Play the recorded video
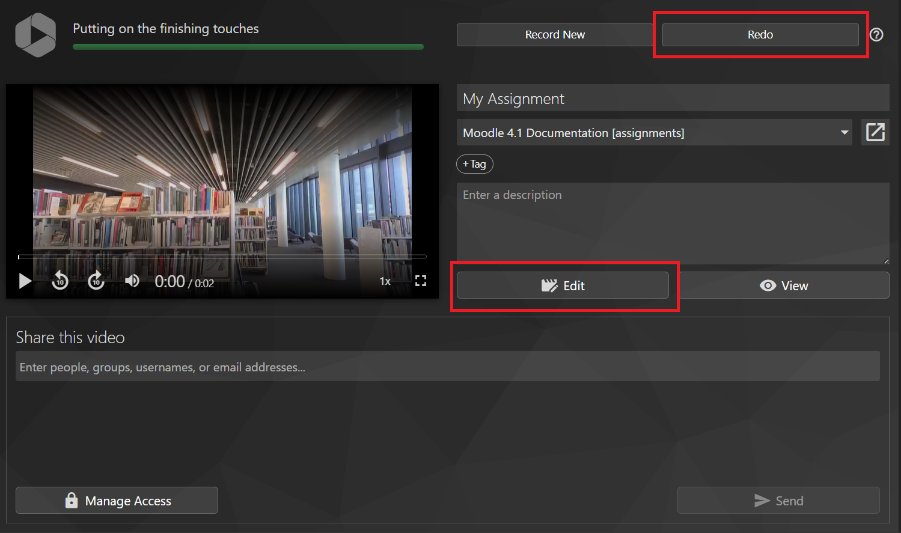This screenshot has height=533, width=901. tap(25, 281)
